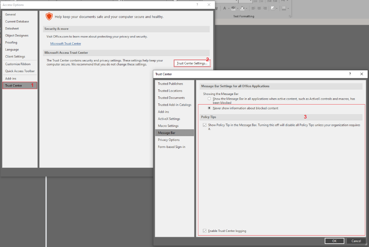
Task: Open Trusted Documents section
Action: click(x=175, y=98)
